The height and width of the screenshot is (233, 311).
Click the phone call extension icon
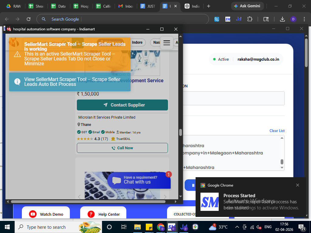[217, 19]
